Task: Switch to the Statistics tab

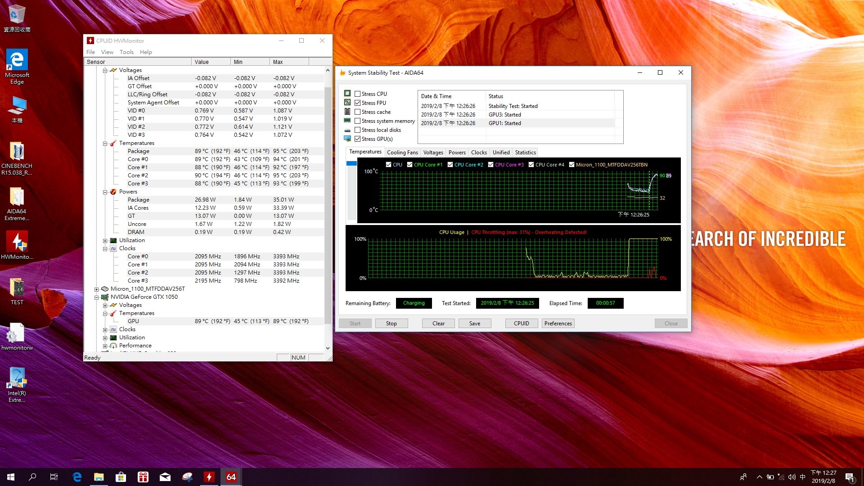Action: (525, 153)
